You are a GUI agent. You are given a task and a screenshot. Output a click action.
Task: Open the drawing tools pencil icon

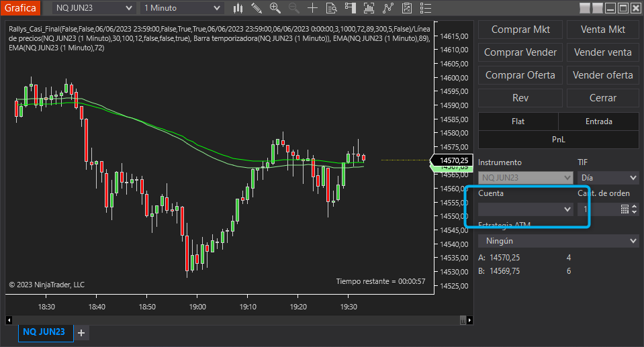[257, 8]
